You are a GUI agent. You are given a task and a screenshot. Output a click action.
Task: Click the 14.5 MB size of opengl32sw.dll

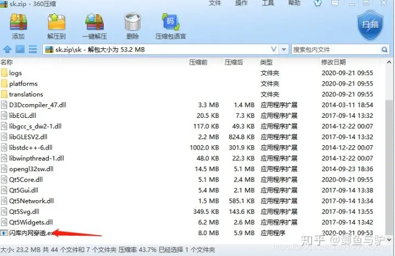pyautogui.click(x=207, y=169)
